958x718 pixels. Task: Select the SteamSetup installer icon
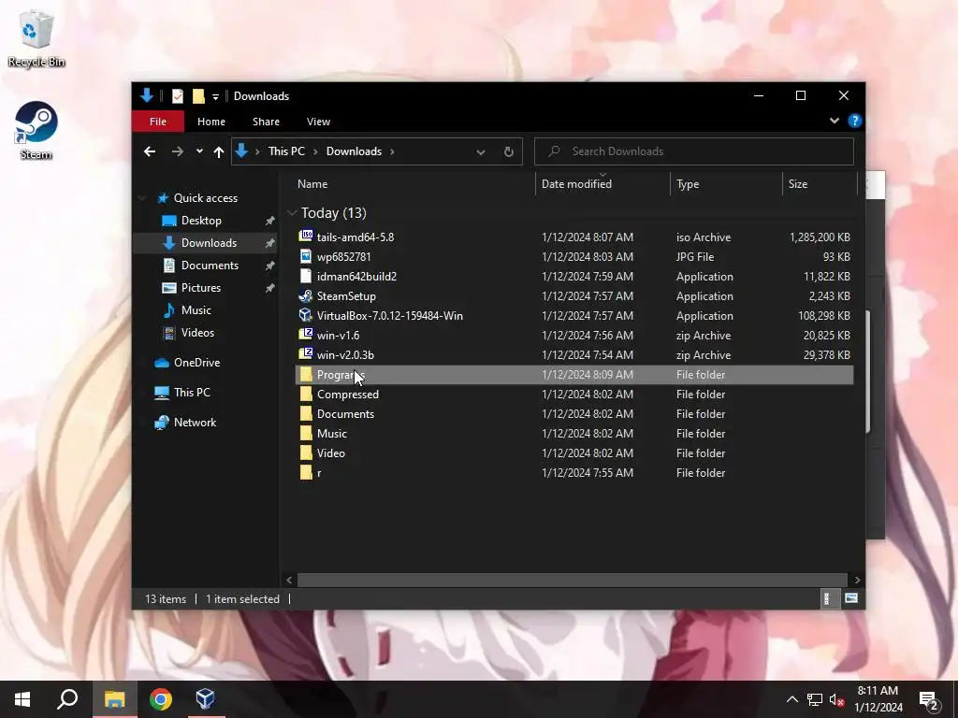coord(306,296)
